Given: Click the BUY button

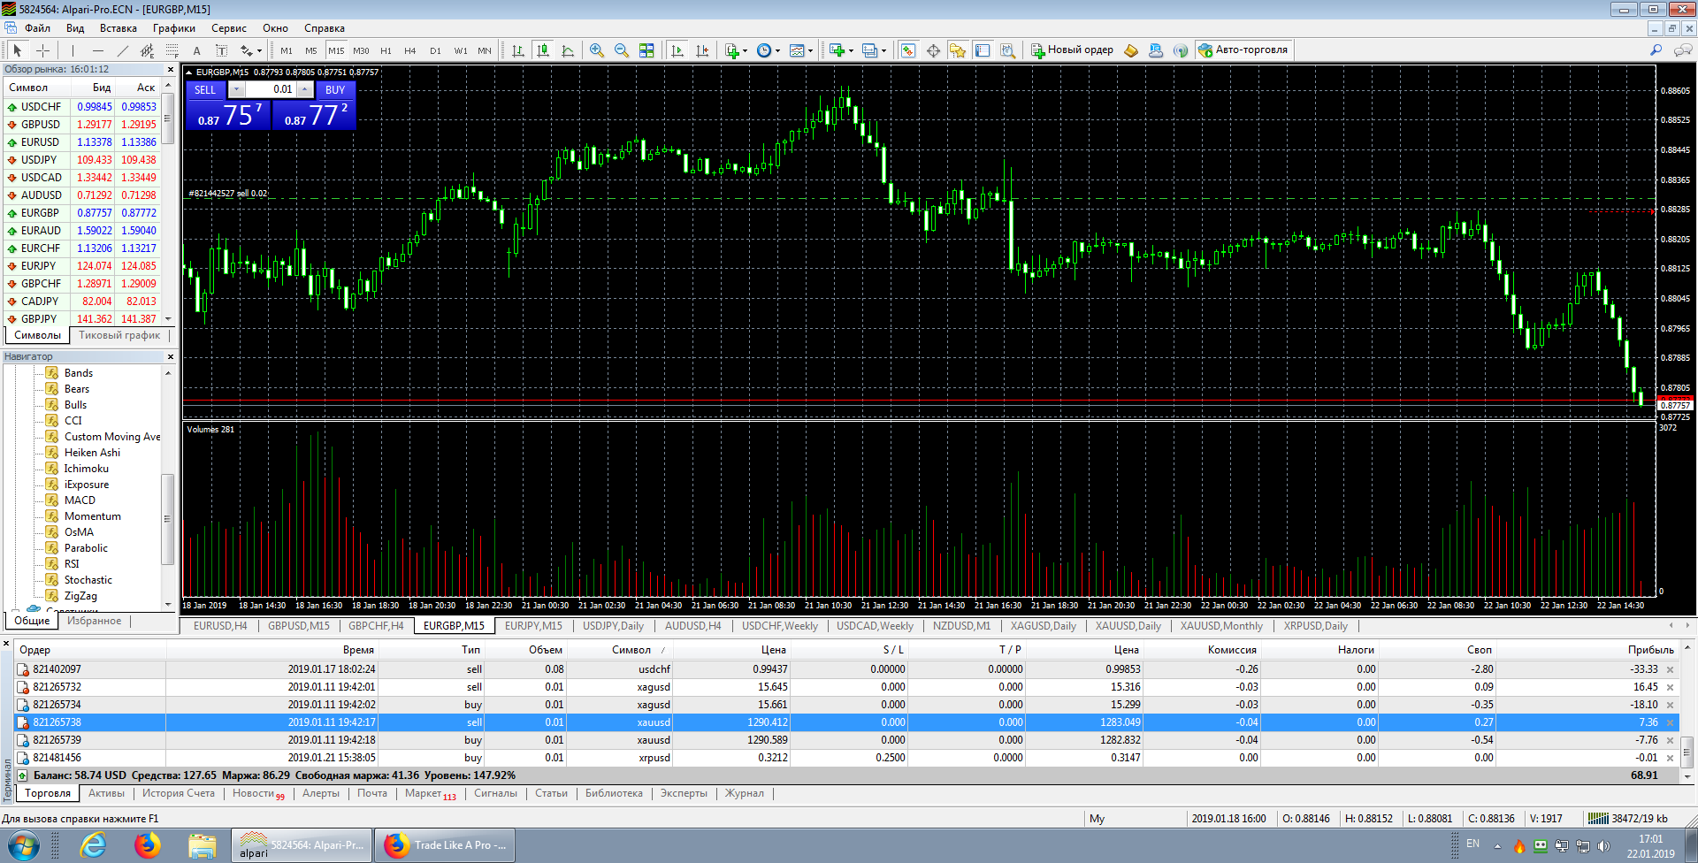Looking at the screenshot, I should pos(335,89).
